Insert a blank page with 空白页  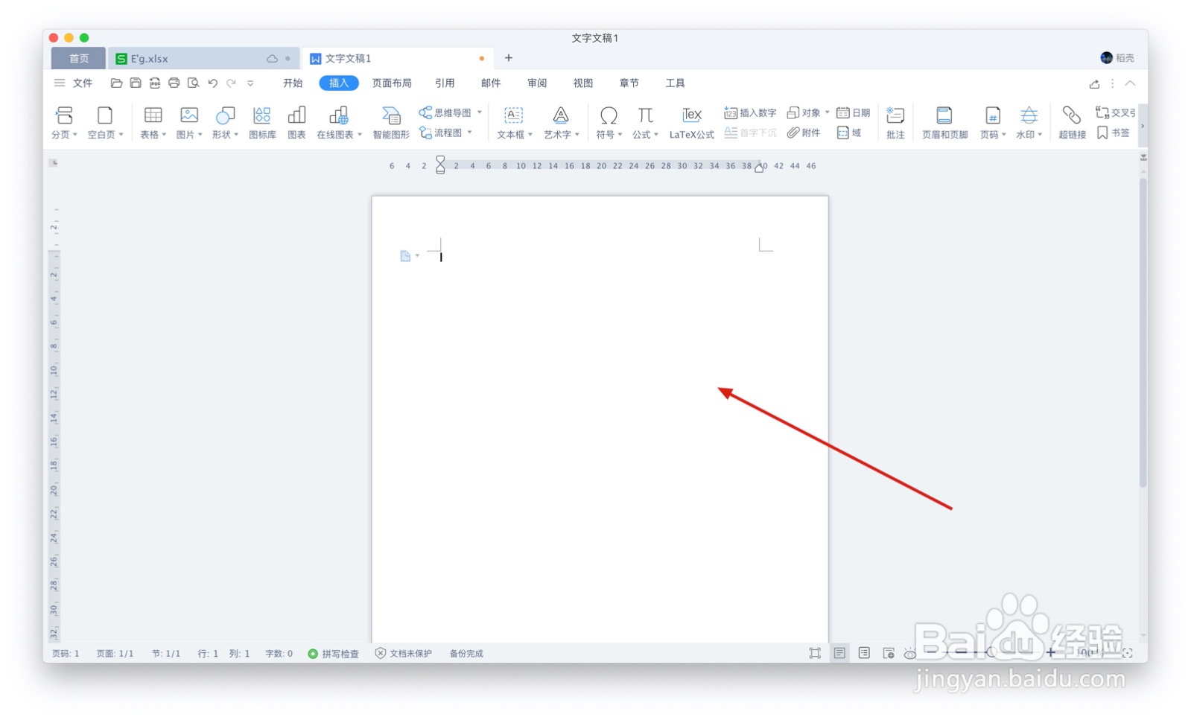click(x=105, y=123)
